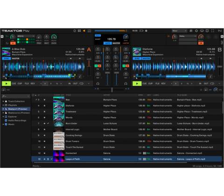Toggle the AUTO master clock button
Screen dimensions: 224x196
[107, 43]
